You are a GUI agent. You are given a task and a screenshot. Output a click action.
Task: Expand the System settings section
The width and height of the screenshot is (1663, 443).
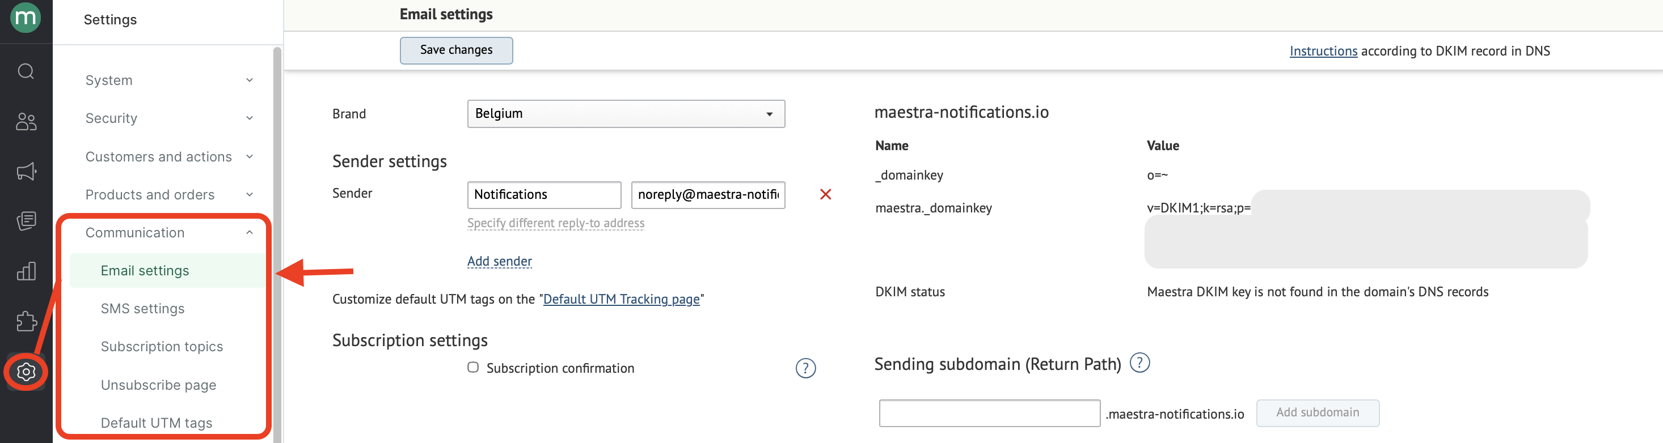[168, 80]
